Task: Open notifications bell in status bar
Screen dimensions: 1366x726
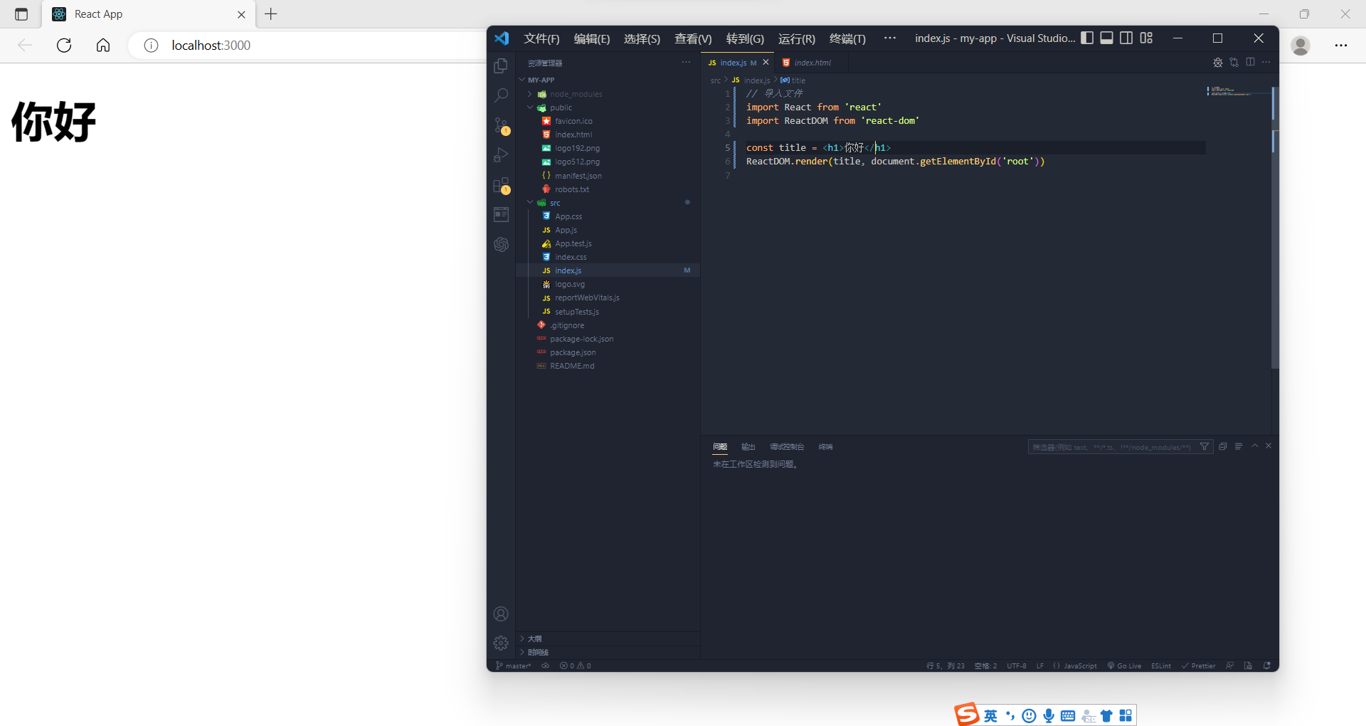Action: [x=1267, y=665]
